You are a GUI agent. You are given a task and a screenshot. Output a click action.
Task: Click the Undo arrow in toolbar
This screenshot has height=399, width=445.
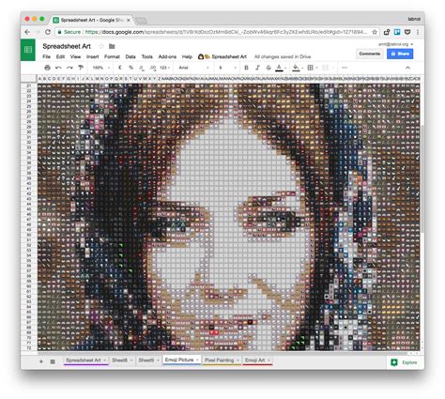point(58,68)
